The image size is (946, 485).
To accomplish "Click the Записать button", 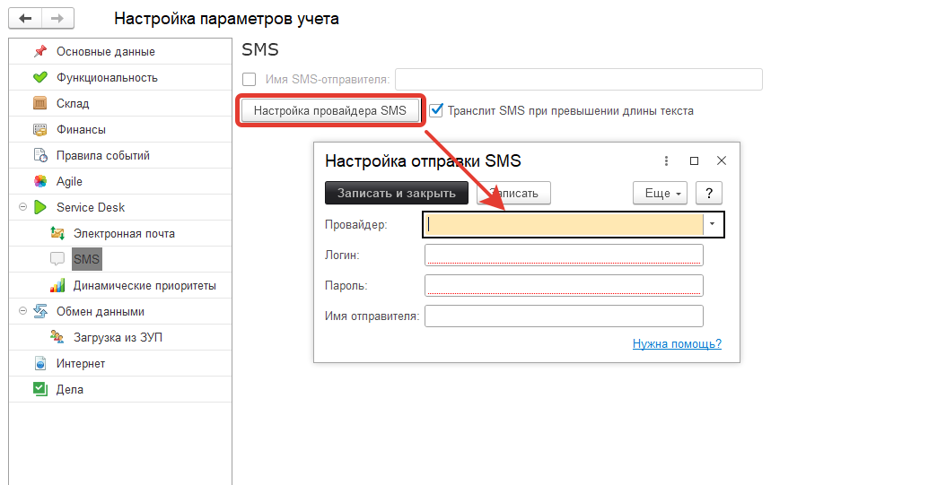I will 514,194.
